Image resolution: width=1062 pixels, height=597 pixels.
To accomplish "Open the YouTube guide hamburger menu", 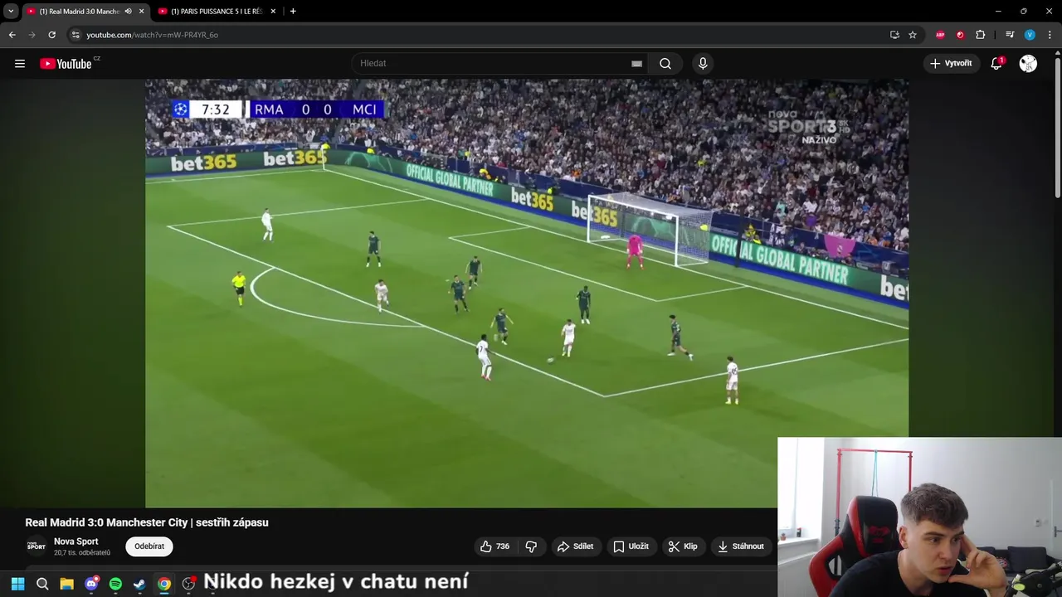I will coord(20,64).
